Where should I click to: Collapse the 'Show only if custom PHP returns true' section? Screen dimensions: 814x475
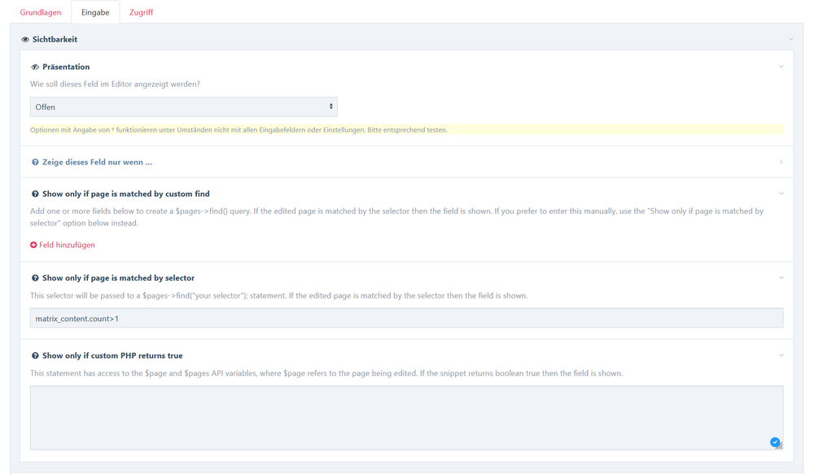pos(781,355)
